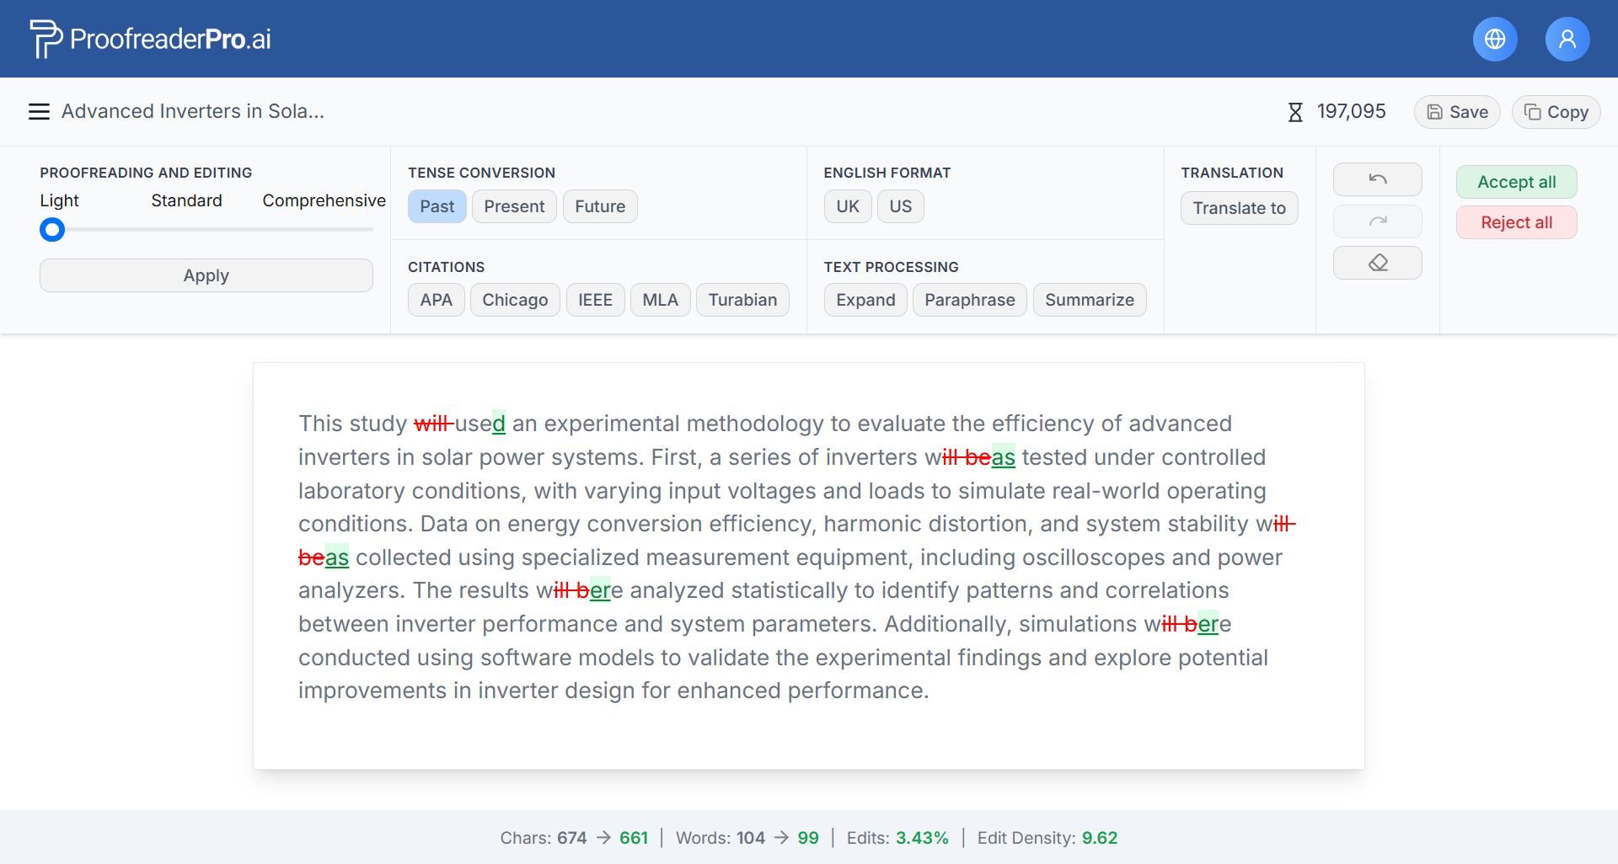Save the document
This screenshot has width=1618, height=864.
1456,112
